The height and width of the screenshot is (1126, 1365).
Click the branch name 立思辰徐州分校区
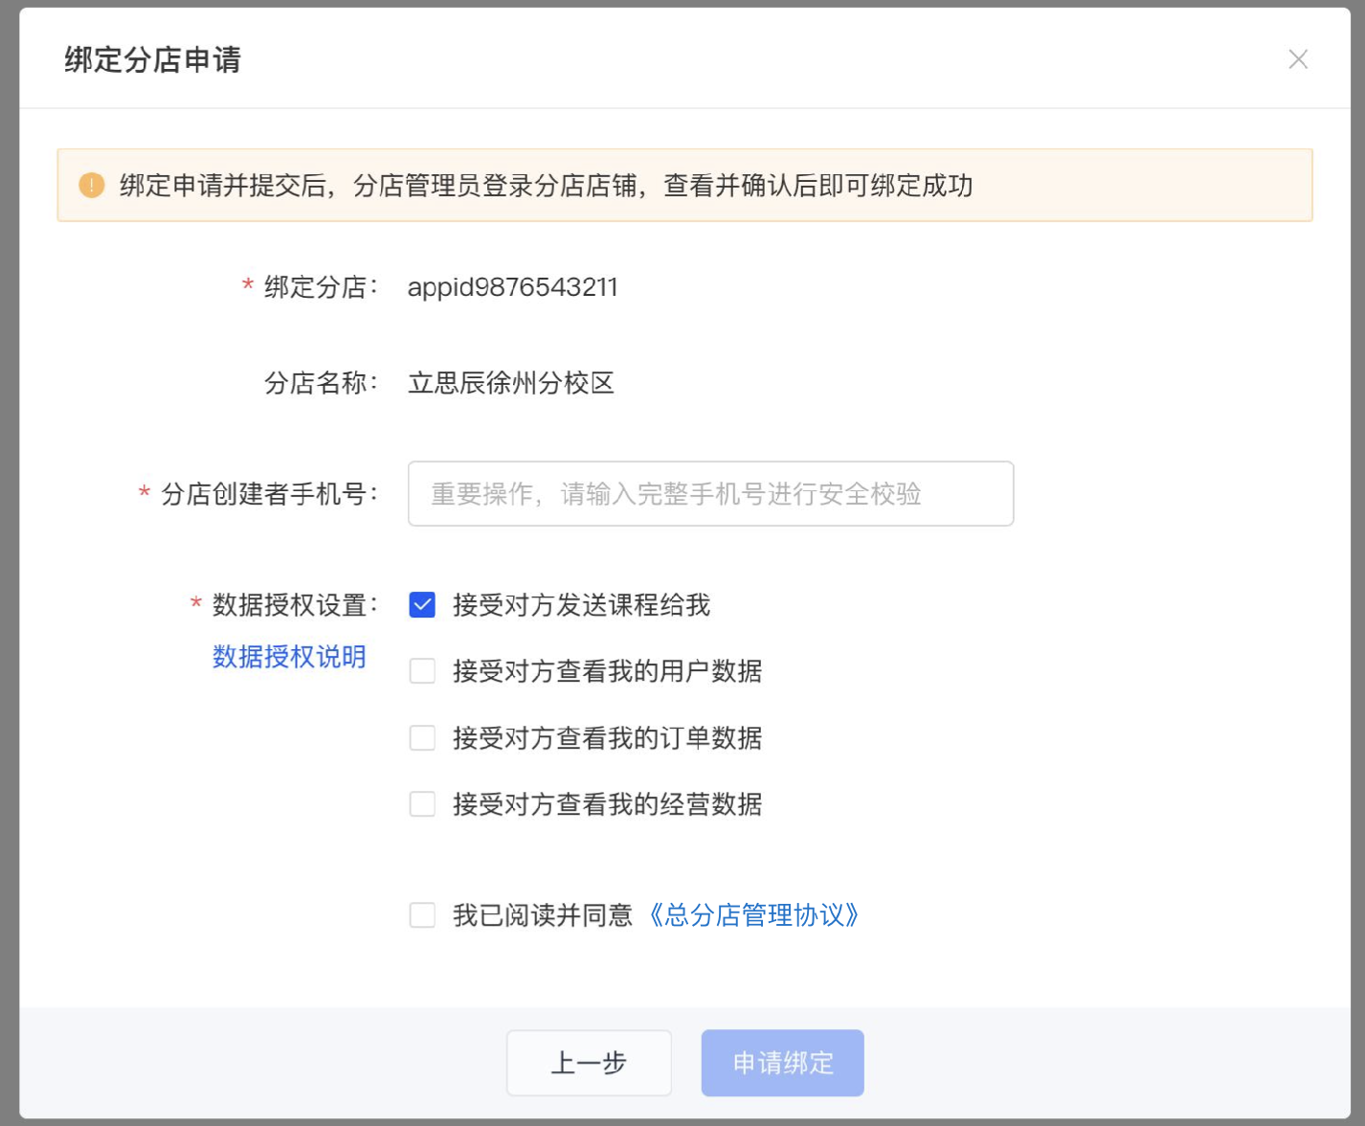pos(511,383)
